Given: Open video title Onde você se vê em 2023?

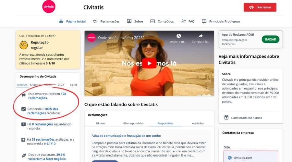Looking at the screenshot, I should click(x=121, y=38).
